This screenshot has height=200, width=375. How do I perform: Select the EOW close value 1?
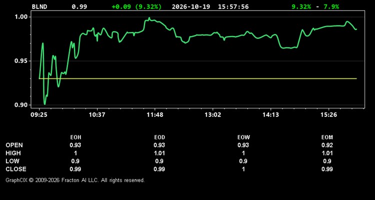(243, 169)
